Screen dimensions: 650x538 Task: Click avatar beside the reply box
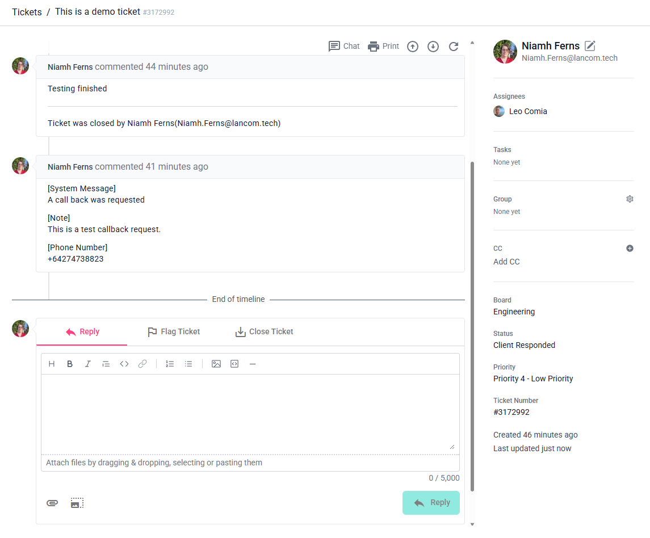pyautogui.click(x=20, y=328)
